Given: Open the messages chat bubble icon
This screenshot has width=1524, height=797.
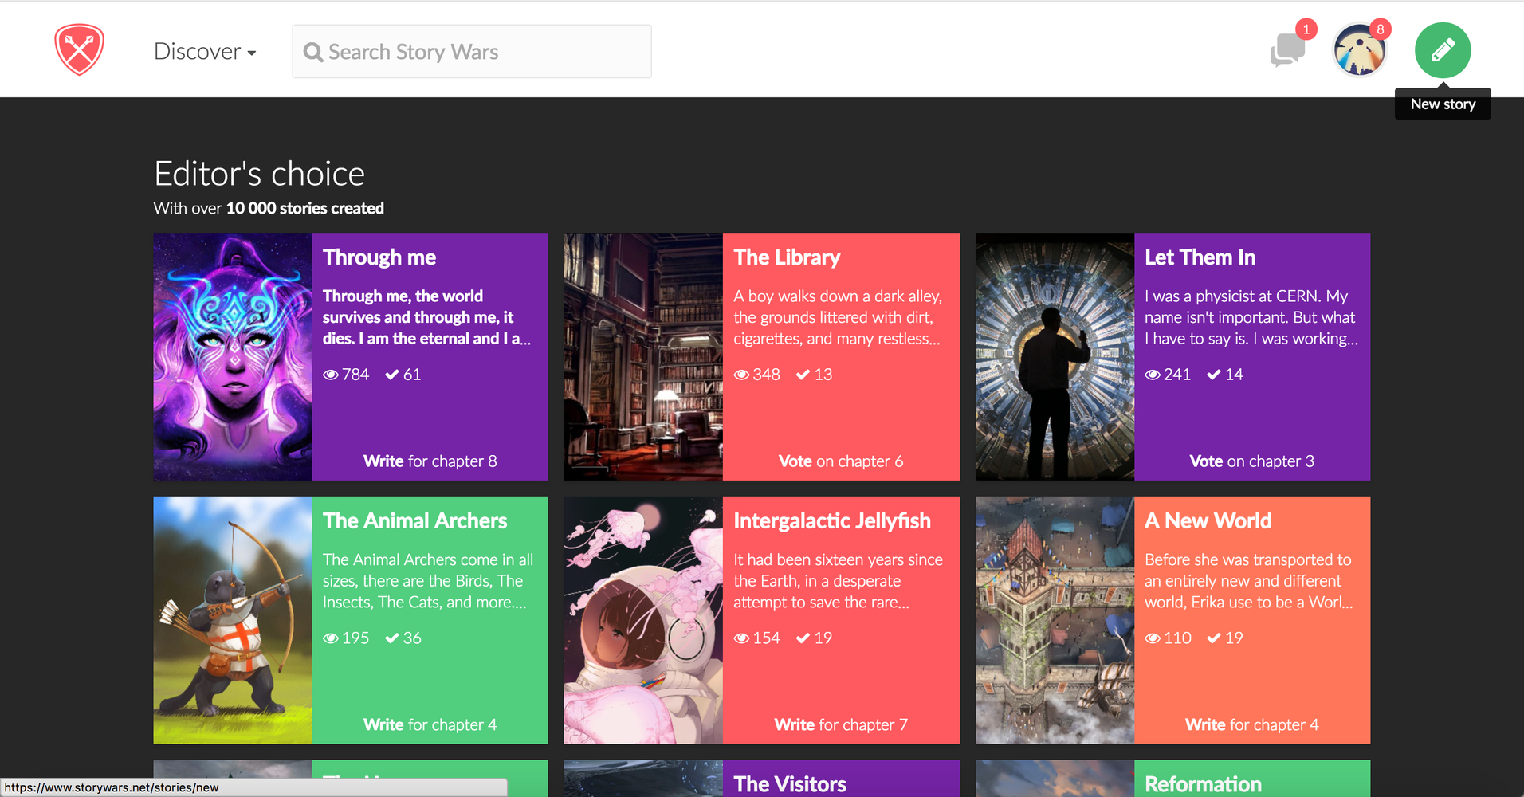Looking at the screenshot, I should [x=1286, y=50].
